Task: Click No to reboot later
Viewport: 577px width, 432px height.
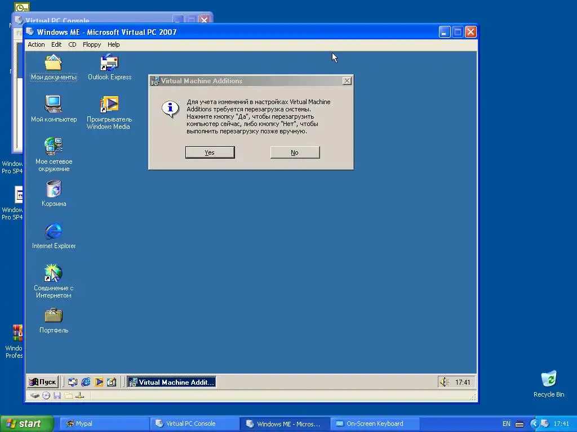Action: [295, 152]
